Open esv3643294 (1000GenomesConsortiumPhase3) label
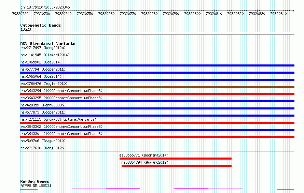The width and height of the screenshot is (304, 193). pyautogui.click(x=61, y=91)
